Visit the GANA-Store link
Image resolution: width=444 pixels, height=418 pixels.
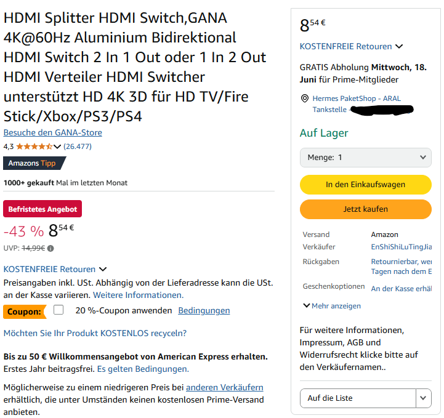[x=53, y=132]
